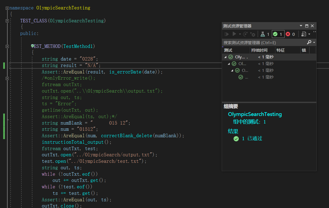This screenshot has height=208, width=329.
Task: Click the '1 已通过' result text
Action: (252, 139)
